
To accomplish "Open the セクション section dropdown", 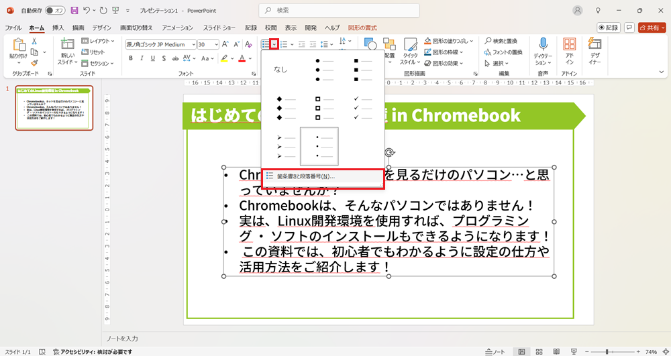I will 97,63.
